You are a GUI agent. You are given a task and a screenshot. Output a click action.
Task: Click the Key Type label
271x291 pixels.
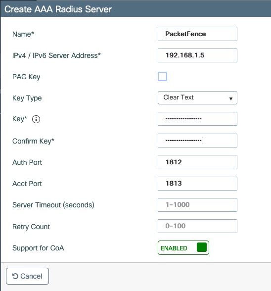coord(27,98)
